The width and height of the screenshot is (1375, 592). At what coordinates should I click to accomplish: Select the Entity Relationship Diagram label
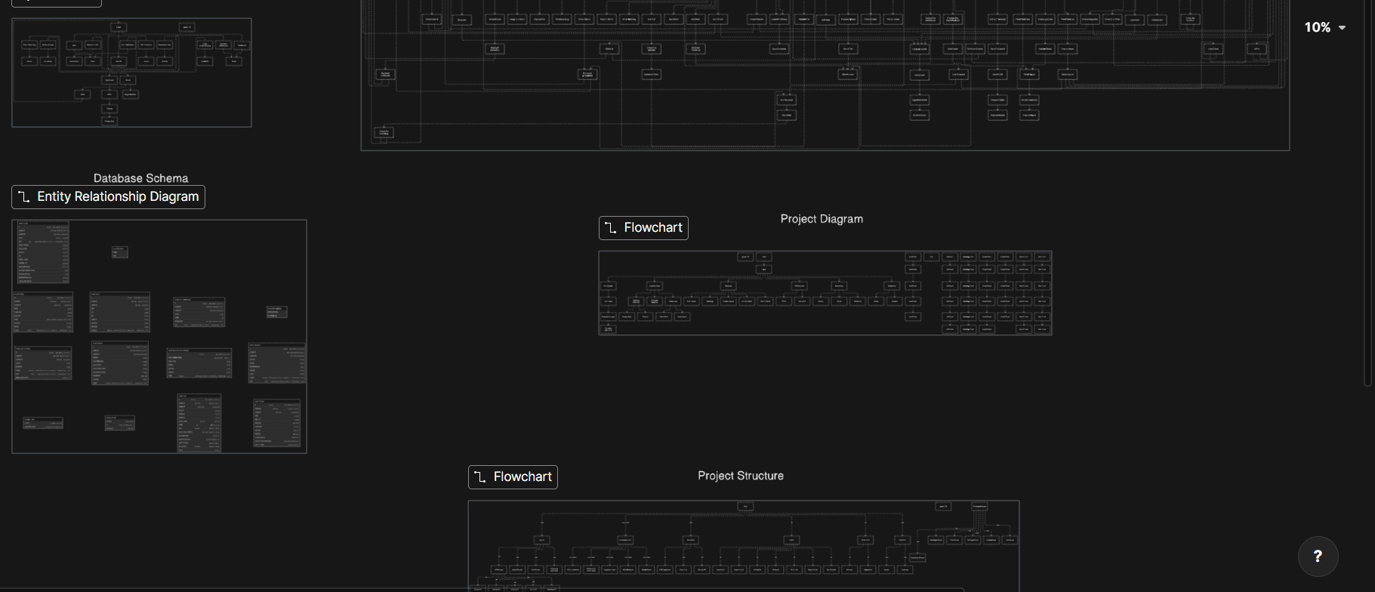[x=108, y=197]
